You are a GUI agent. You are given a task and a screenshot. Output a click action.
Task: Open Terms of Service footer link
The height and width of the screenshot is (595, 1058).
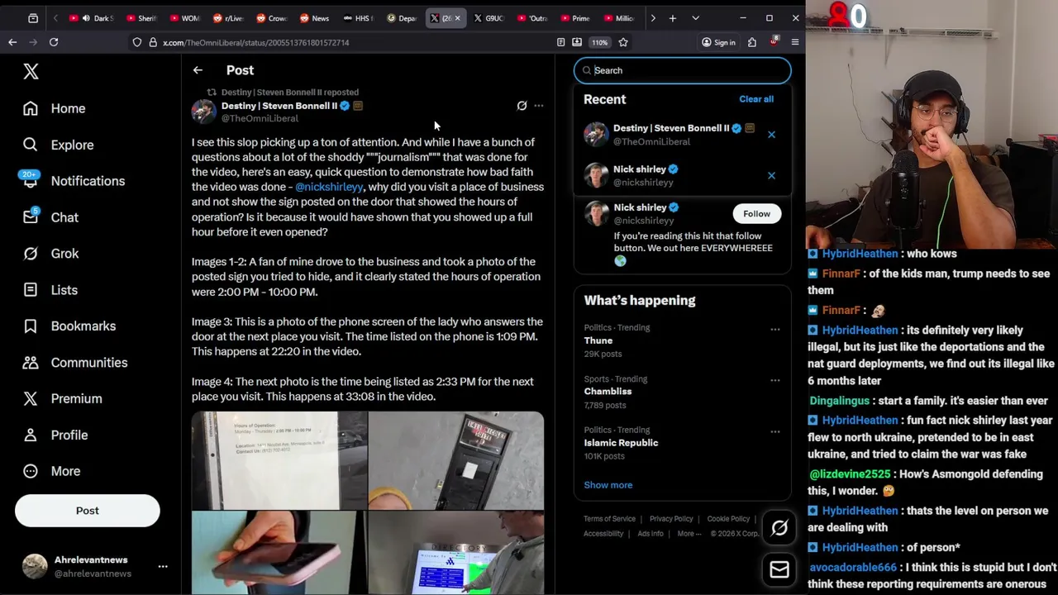[x=609, y=519]
